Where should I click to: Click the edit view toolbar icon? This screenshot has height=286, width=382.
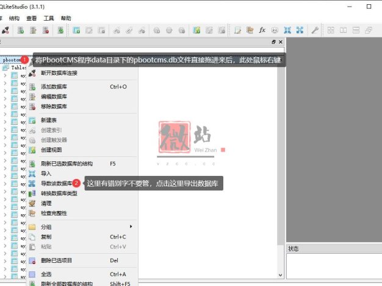209,30
